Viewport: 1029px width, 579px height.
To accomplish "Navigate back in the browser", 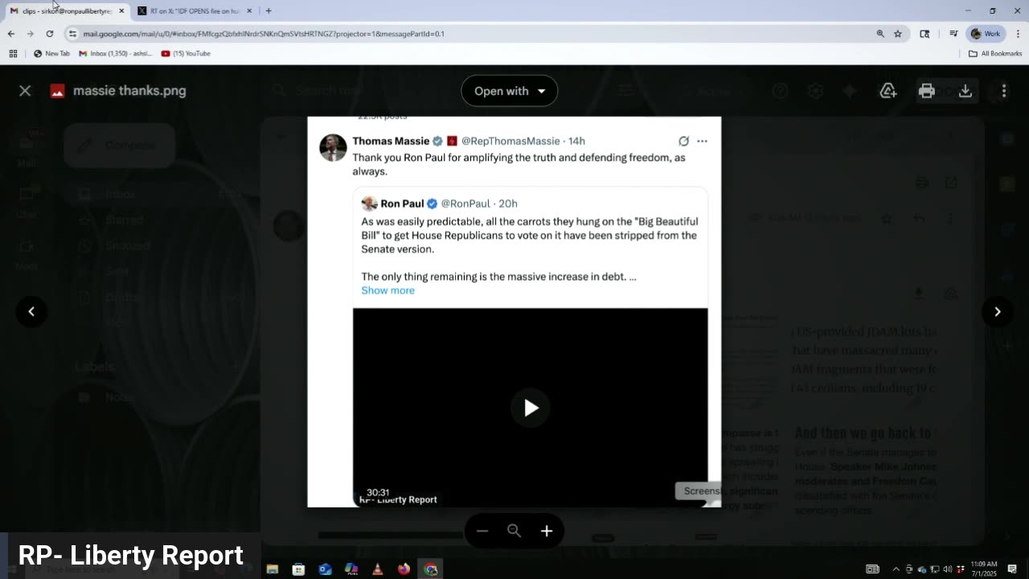I will pos(11,34).
